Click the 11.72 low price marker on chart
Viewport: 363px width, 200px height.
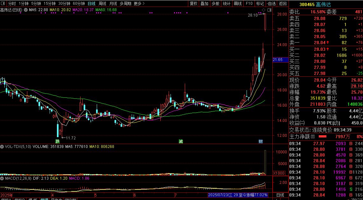[x=71, y=138]
